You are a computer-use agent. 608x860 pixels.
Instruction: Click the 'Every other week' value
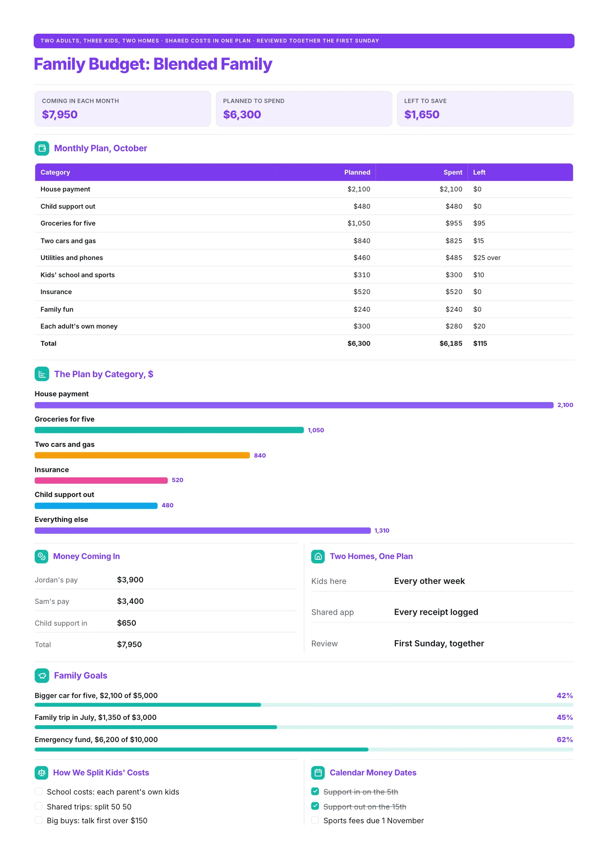click(429, 581)
